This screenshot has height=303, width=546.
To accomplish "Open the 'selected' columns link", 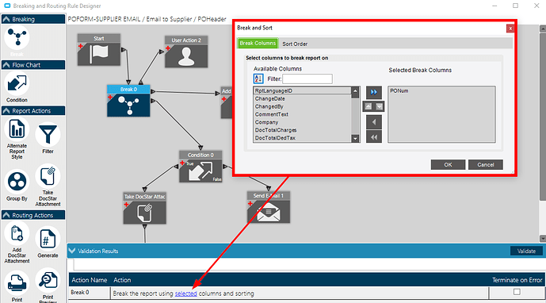I will coord(186,293).
